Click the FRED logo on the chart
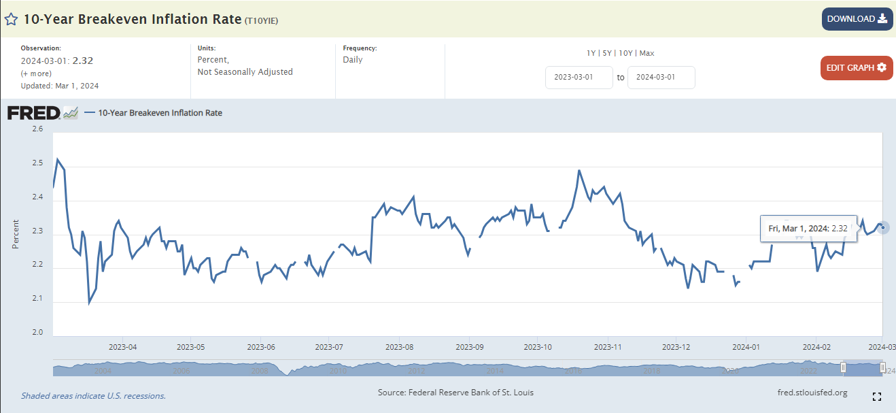Screen dimensions: 896x413 [x=34, y=113]
